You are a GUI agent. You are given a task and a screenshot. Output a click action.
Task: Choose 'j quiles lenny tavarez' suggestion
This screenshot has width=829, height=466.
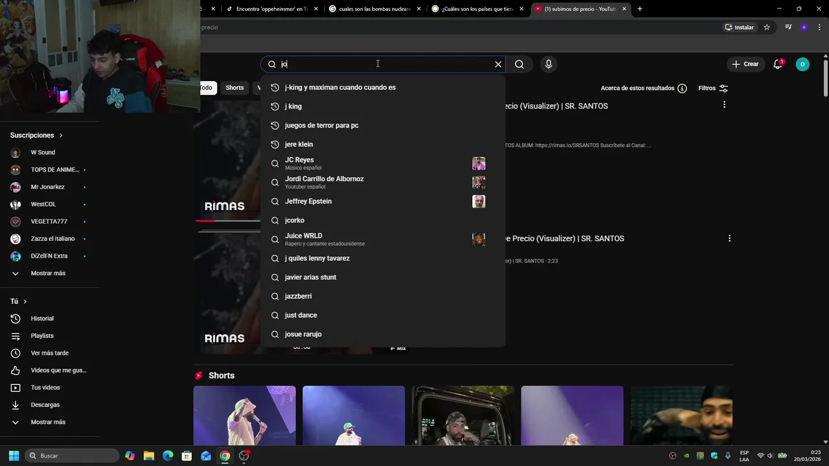coord(383,258)
